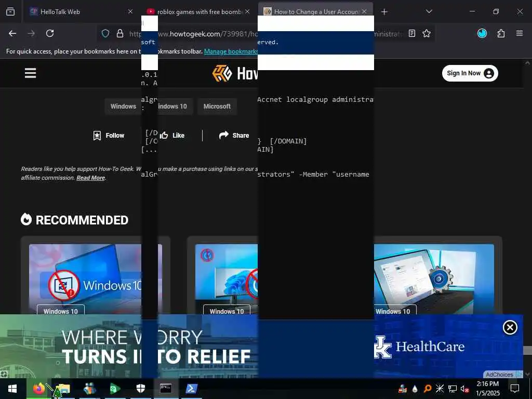This screenshot has width=532, height=399.
Task: Reload the current page
Action: click(50, 33)
